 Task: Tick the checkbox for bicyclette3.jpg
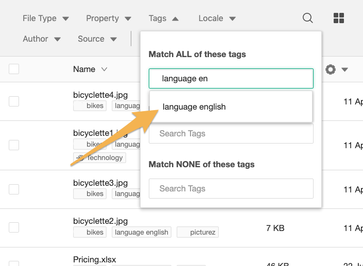pyautogui.click(x=14, y=189)
